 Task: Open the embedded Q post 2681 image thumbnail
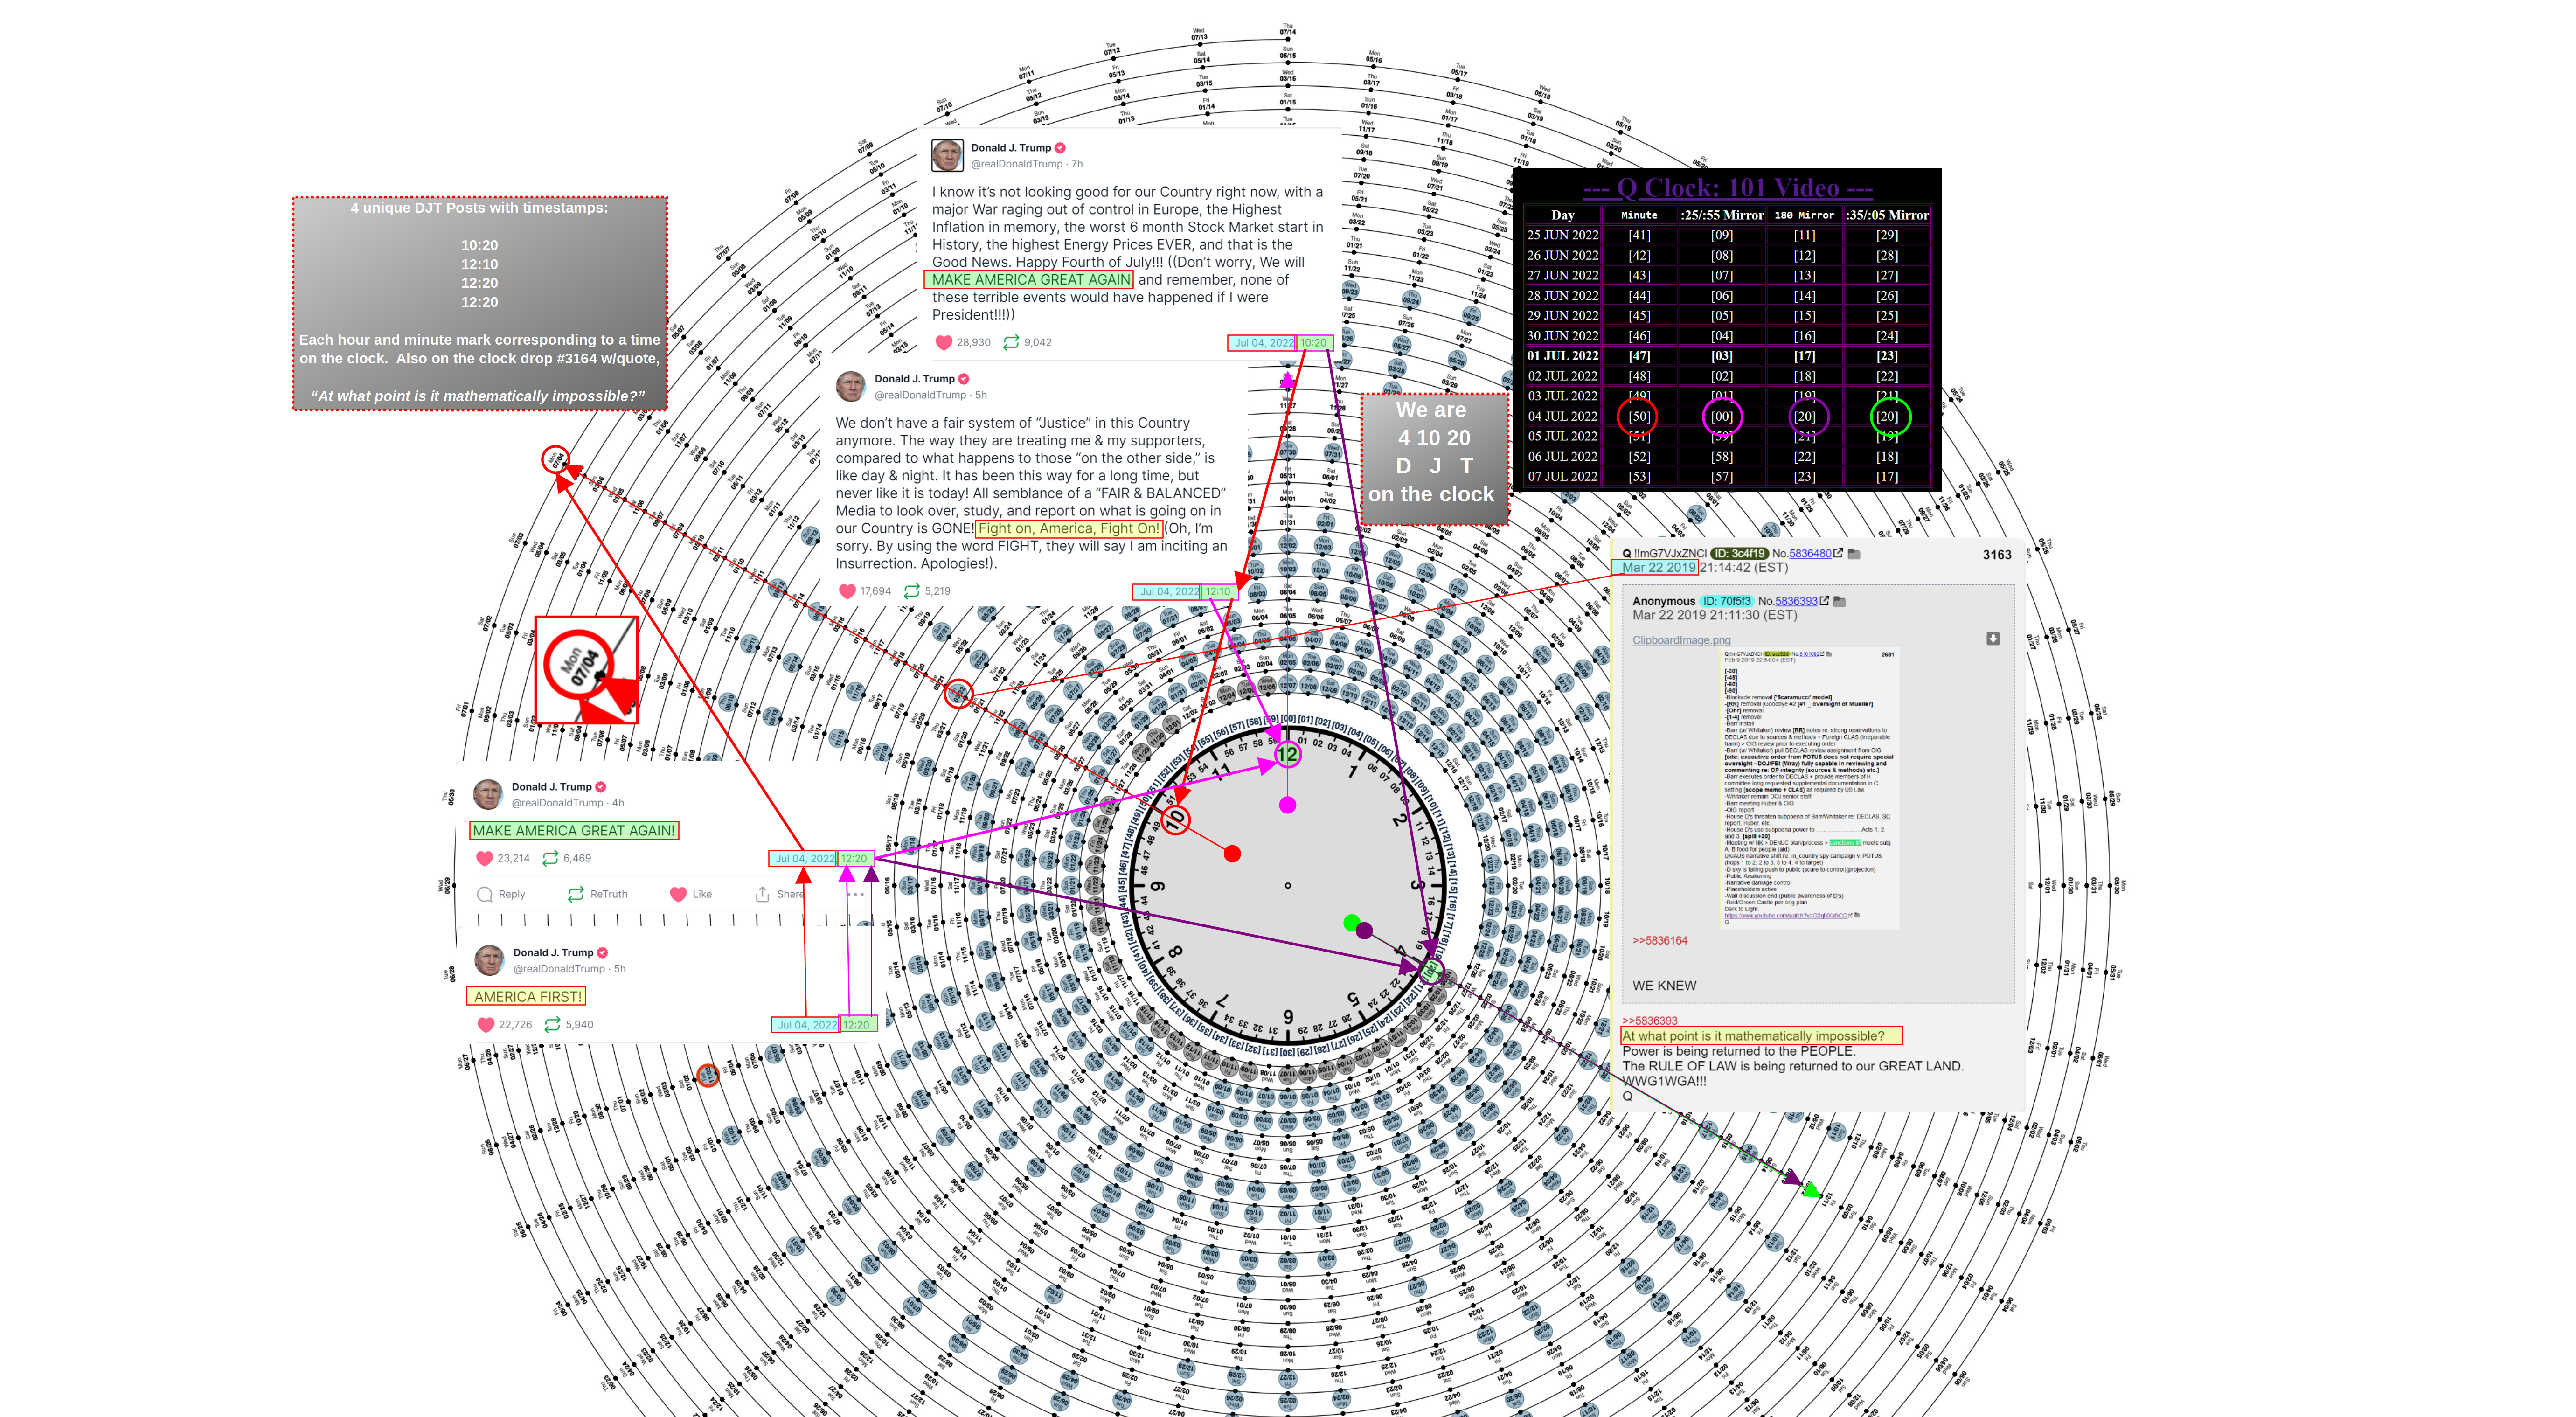[1809, 788]
